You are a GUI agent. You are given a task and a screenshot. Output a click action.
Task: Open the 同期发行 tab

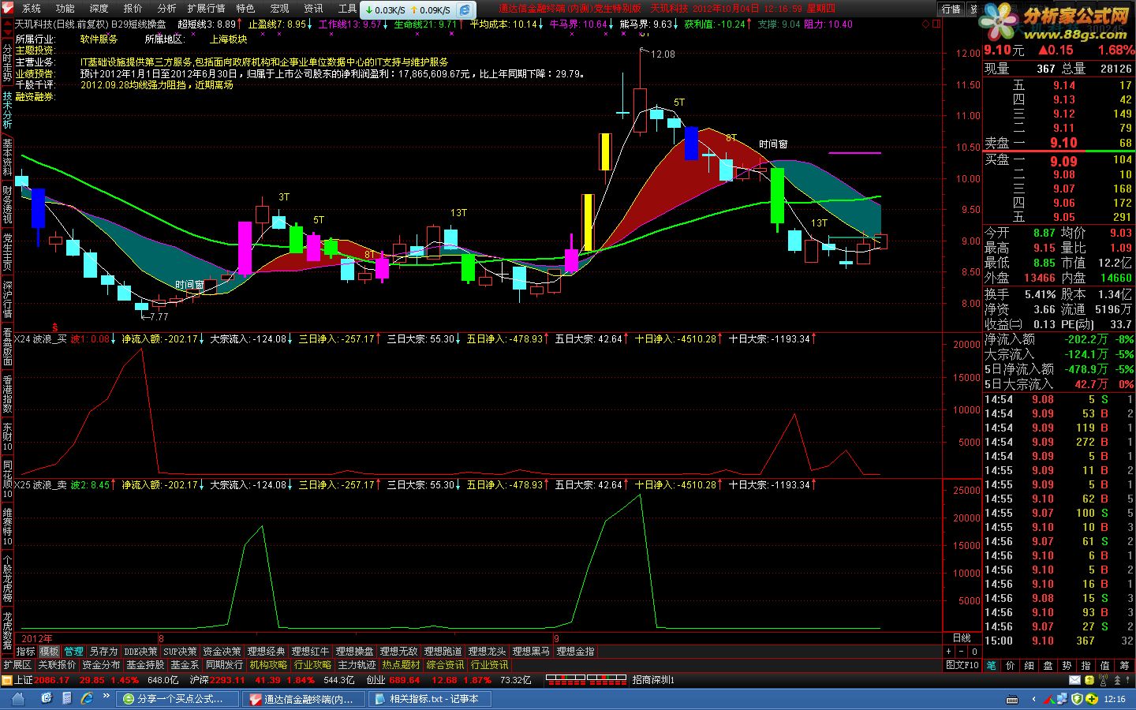click(224, 665)
